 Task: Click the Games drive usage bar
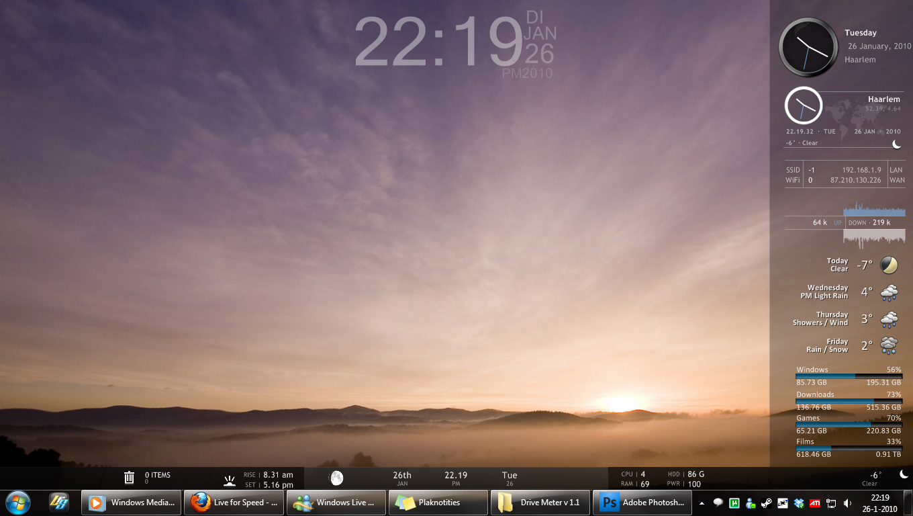849,425
